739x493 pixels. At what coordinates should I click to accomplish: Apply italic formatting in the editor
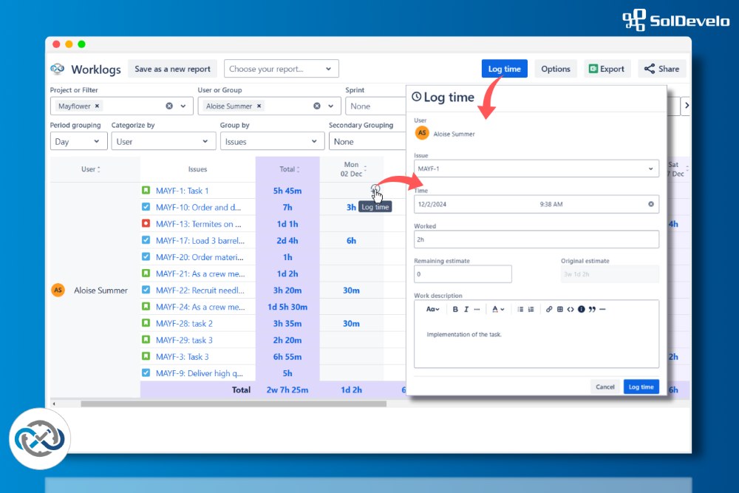[x=466, y=309]
